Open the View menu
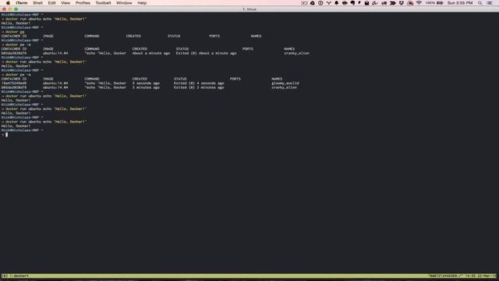 [x=65, y=3]
